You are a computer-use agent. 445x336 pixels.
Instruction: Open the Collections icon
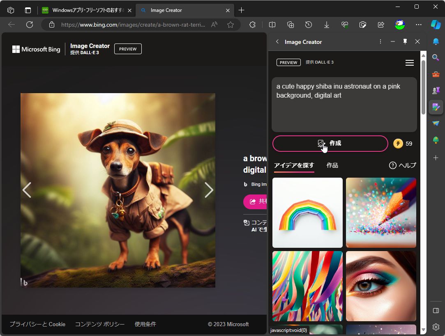tap(291, 25)
